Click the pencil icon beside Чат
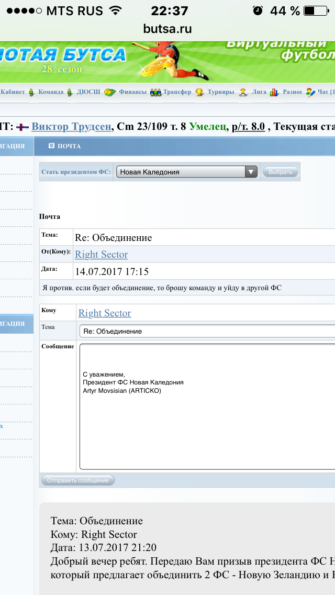This screenshot has width=335, height=595. [x=310, y=92]
